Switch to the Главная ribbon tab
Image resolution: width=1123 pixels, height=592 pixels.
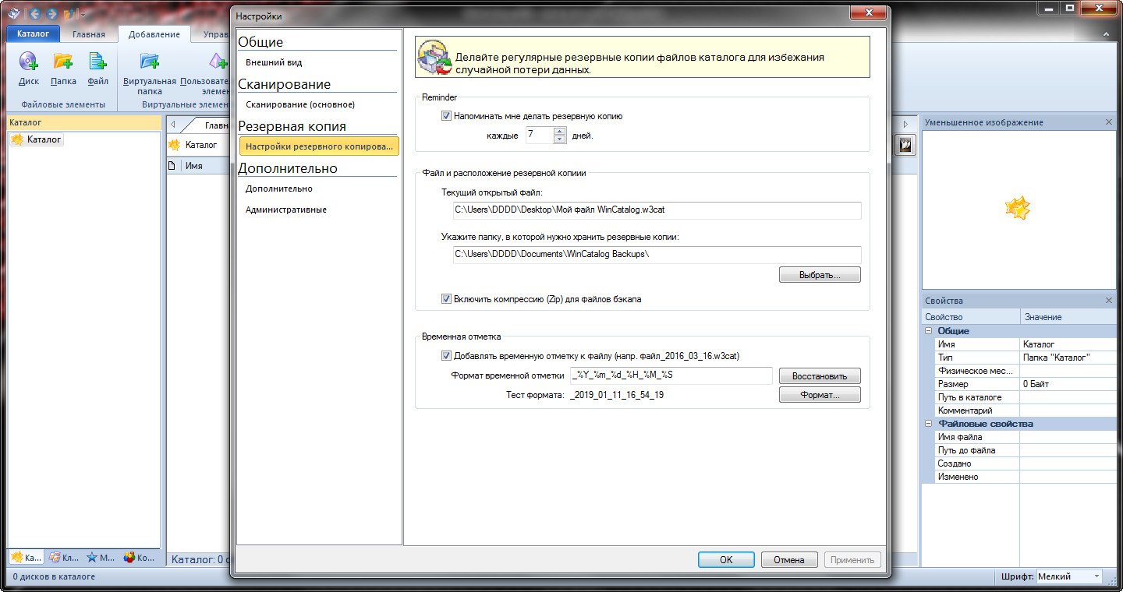pos(89,34)
